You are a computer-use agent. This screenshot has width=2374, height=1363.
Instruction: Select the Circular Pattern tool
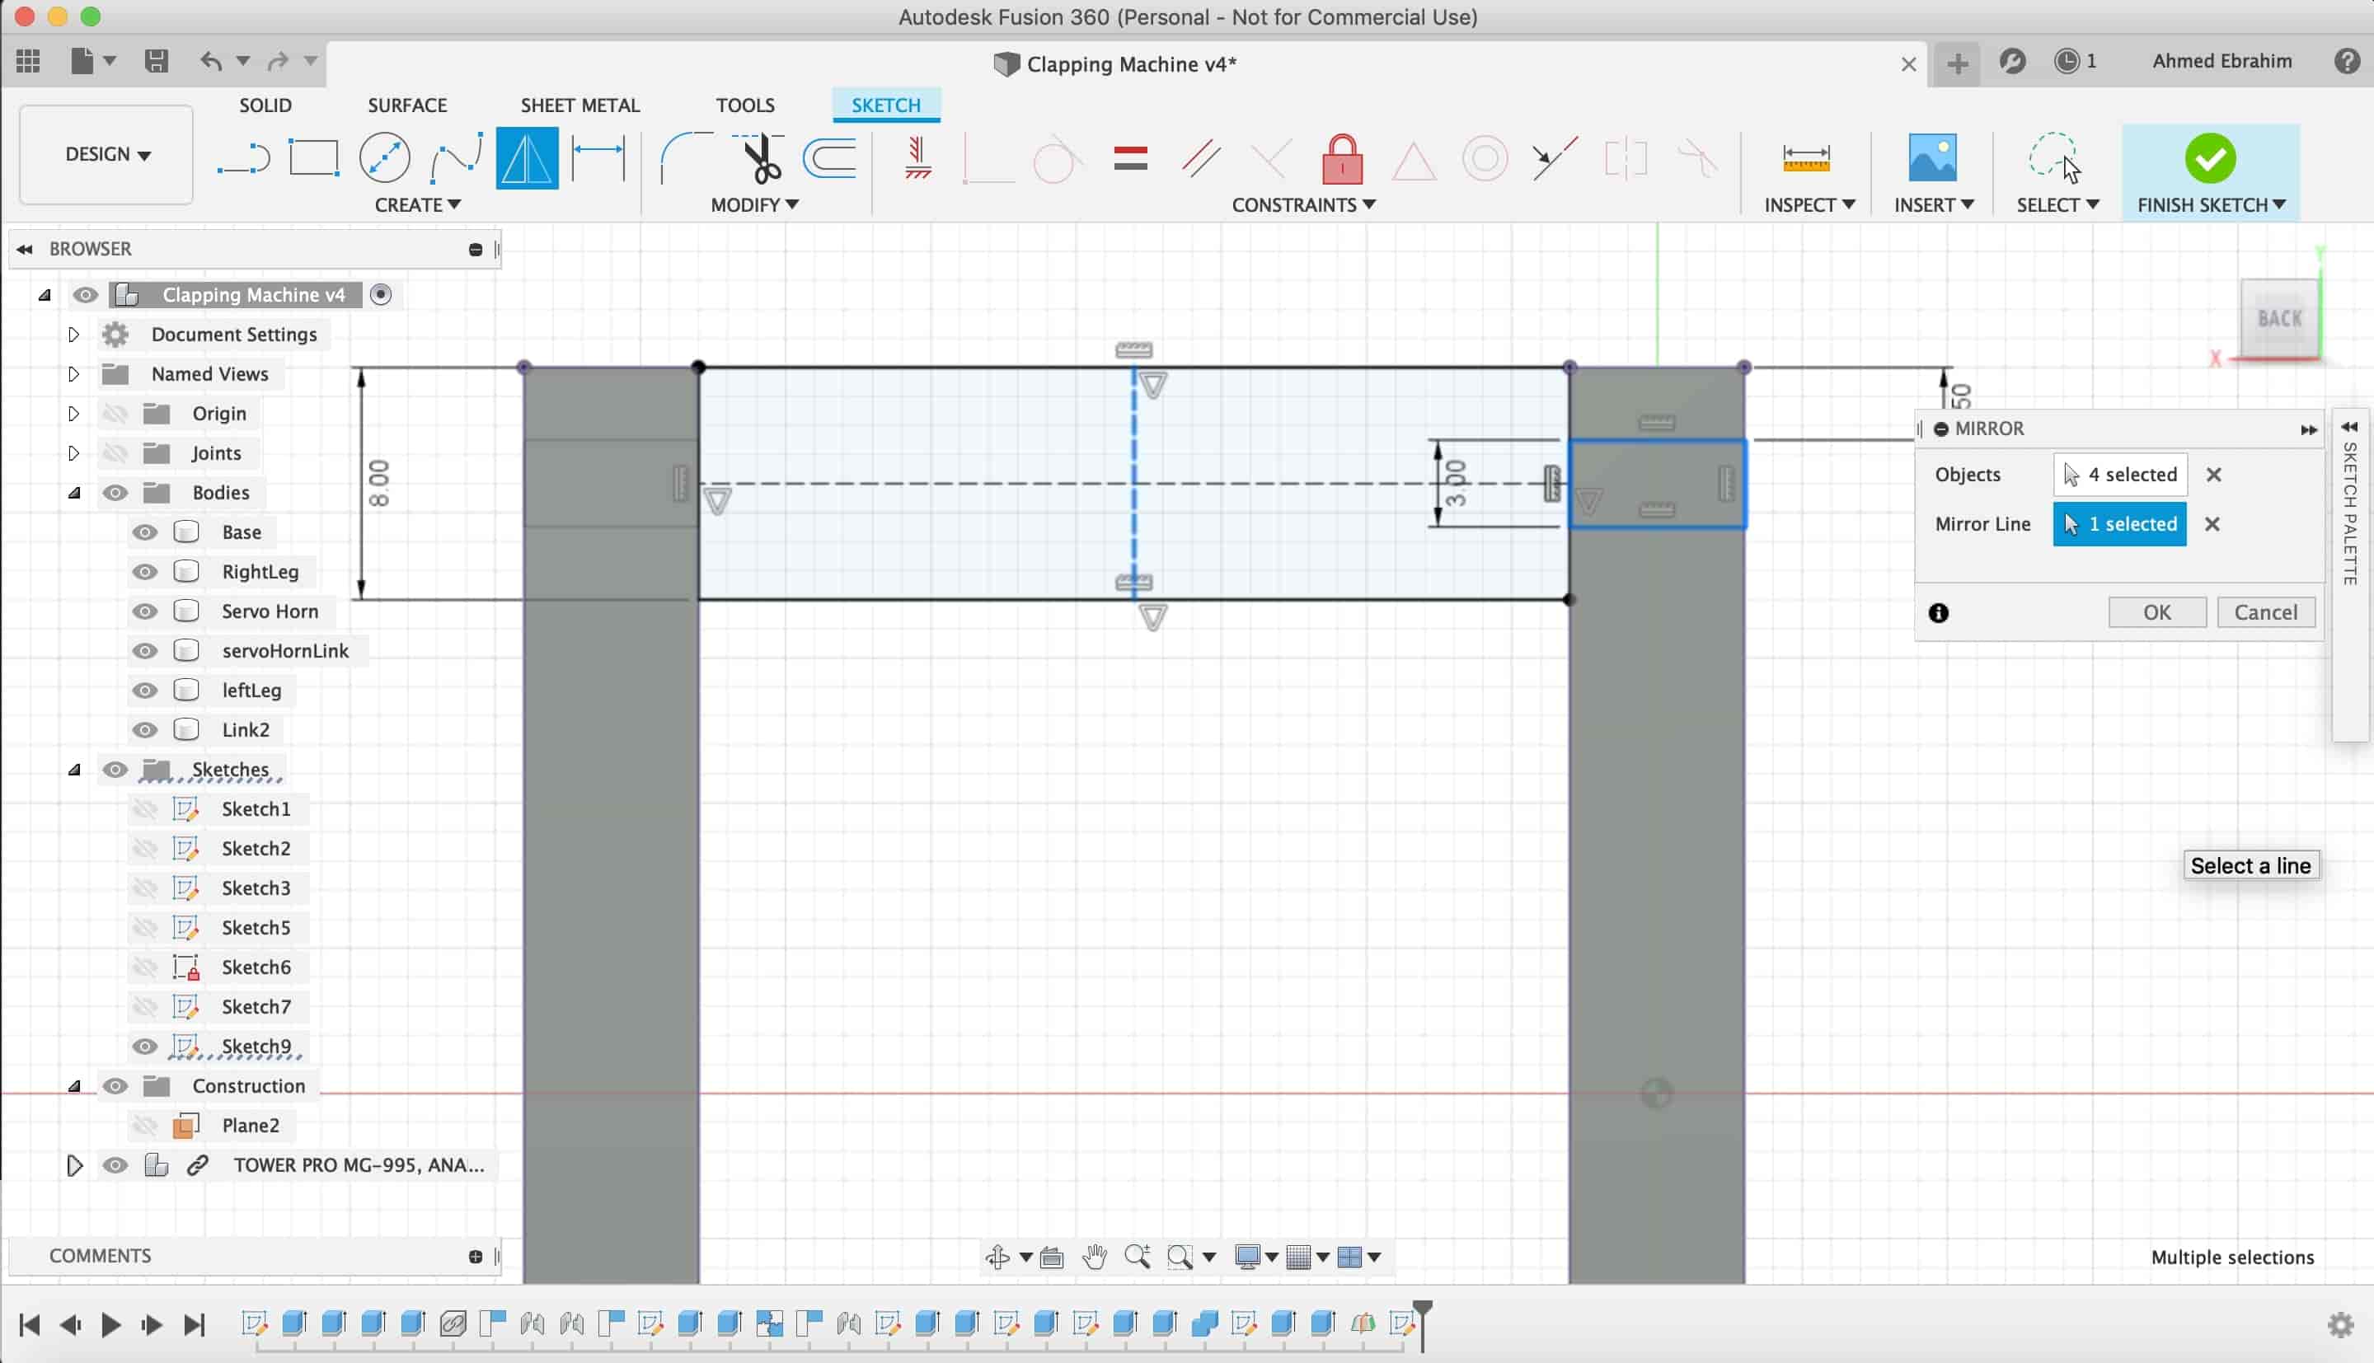coord(417,204)
